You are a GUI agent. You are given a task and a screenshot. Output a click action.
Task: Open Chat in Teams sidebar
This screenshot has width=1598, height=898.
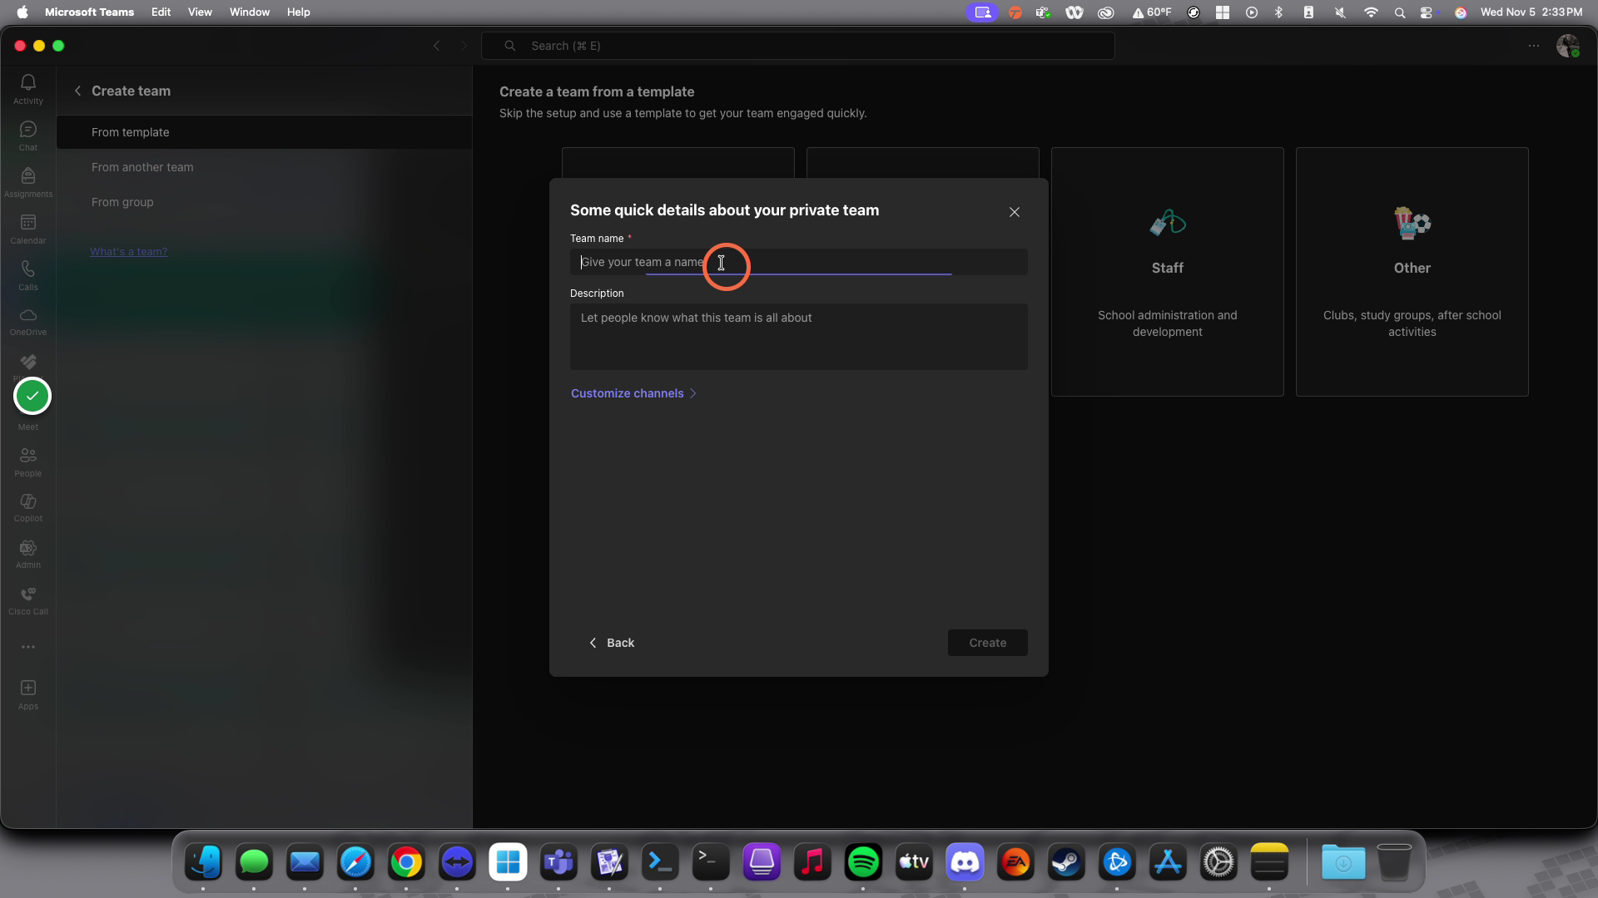click(28, 136)
